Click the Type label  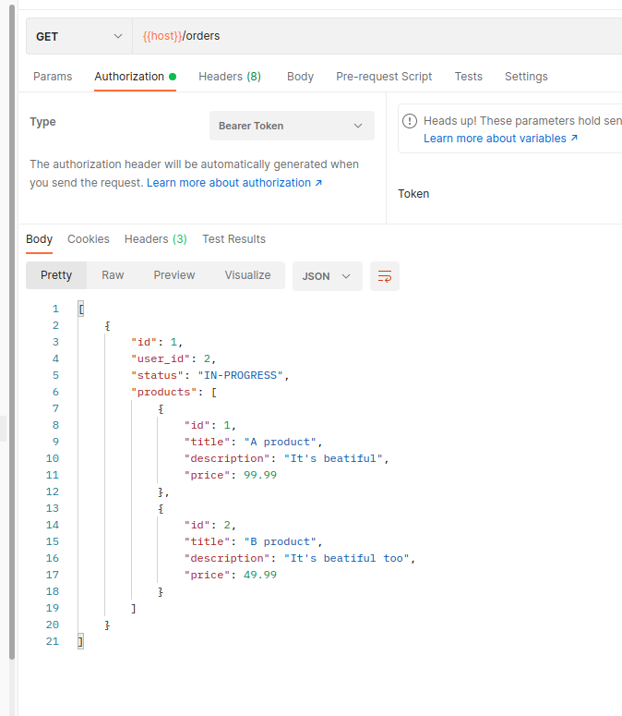click(x=42, y=122)
